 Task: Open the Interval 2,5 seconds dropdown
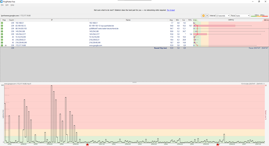coord(223,16)
